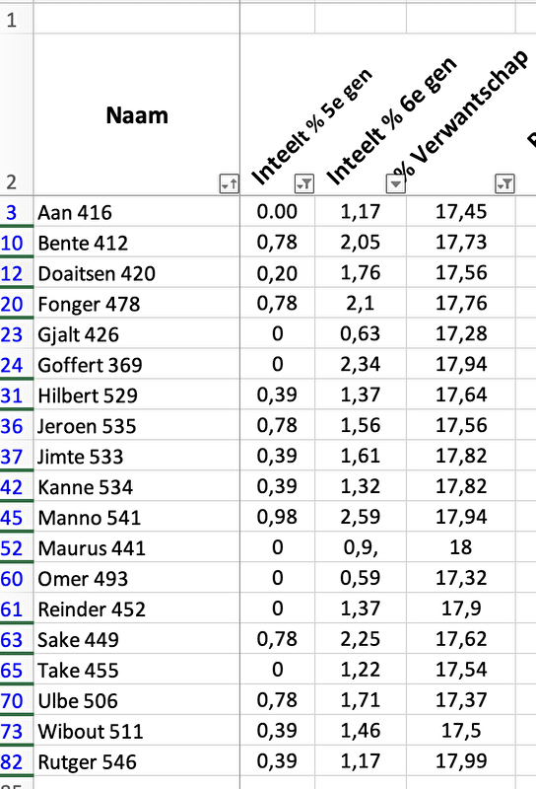Select the cell Manno 541
This screenshot has height=789, width=536.
[x=137, y=517]
